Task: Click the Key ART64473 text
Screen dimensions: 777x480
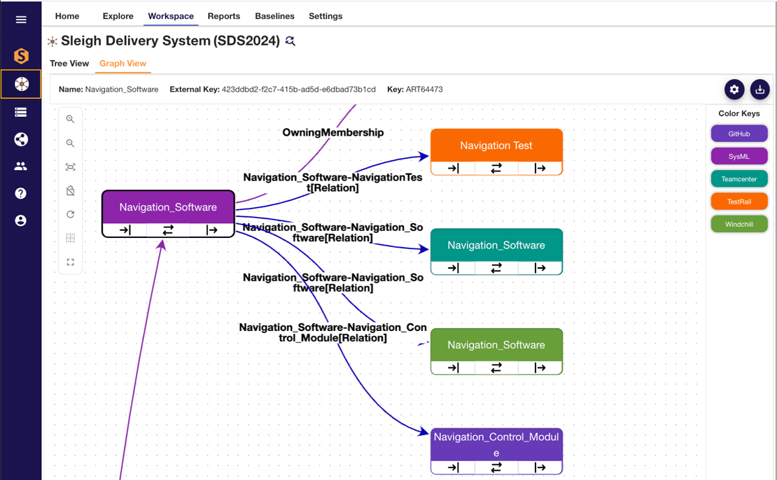Action: coord(415,90)
